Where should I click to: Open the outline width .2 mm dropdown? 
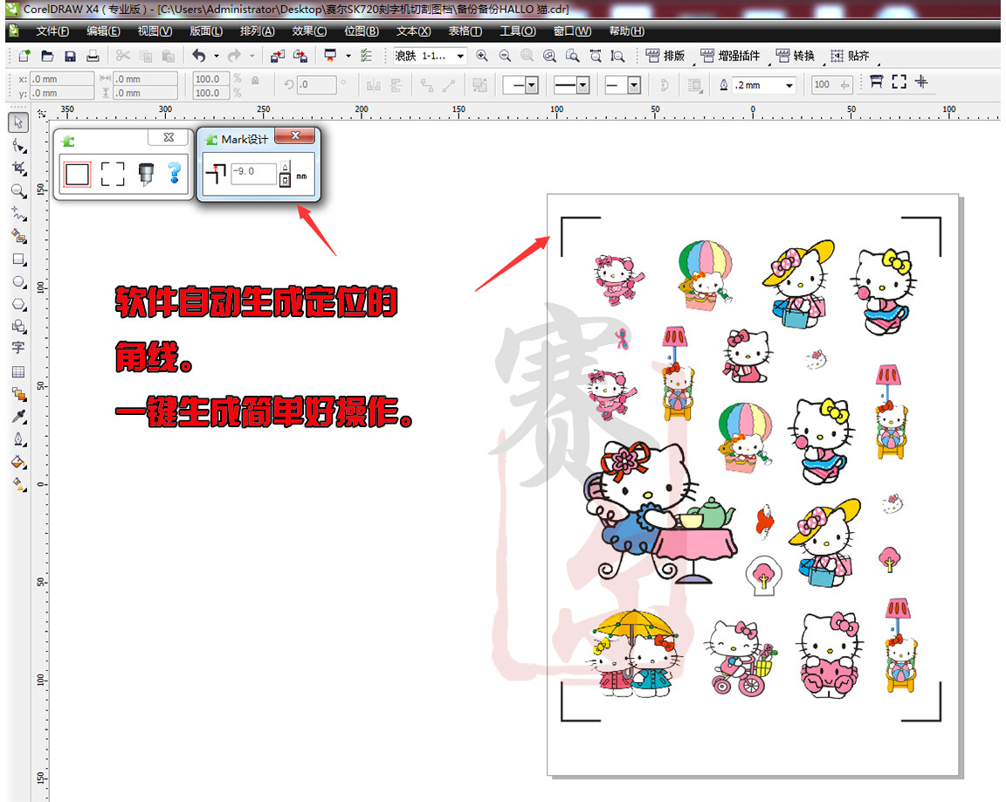pos(789,85)
